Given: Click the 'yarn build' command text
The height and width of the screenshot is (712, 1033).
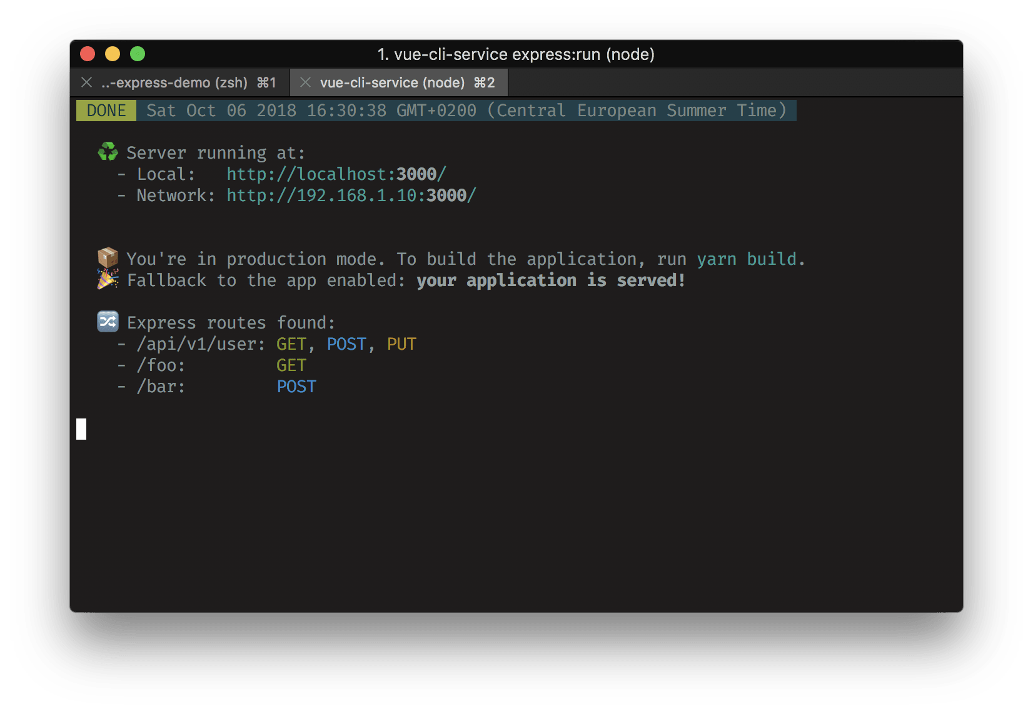Looking at the screenshot, I should tap(747, 259).
